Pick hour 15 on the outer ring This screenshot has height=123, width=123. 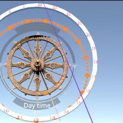point(79,103)
